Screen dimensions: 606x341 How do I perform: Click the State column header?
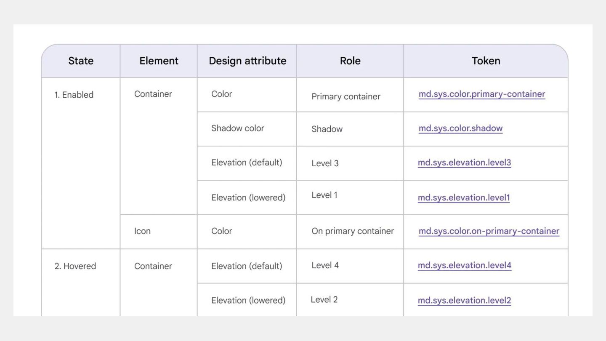pos(81,61)
